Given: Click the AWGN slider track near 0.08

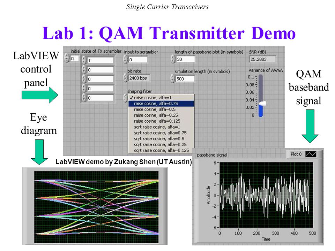Looking at the screenshot, I should [x=261, y=85].
